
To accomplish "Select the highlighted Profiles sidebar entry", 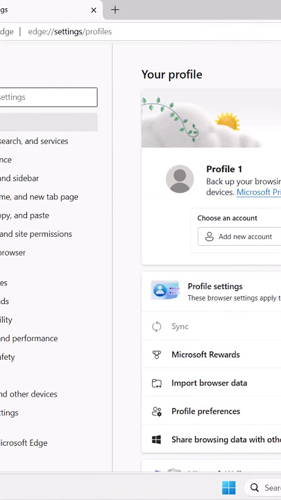I will [x=49, y=122].
